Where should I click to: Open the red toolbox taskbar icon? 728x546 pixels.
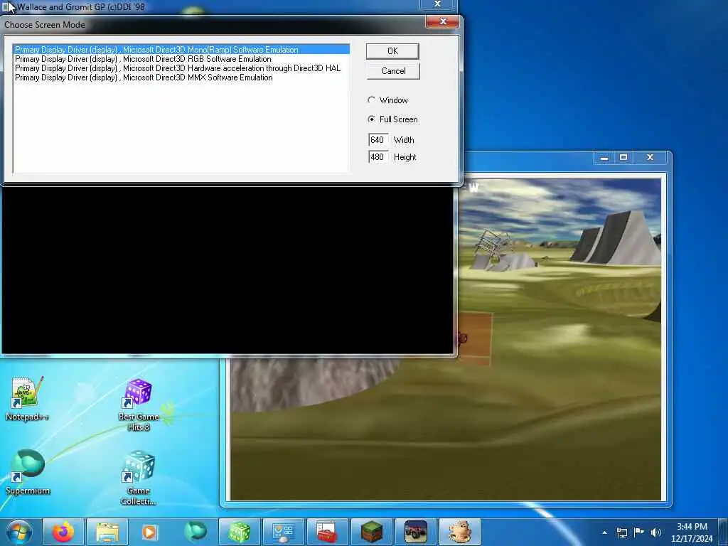(x=327, y=532)
